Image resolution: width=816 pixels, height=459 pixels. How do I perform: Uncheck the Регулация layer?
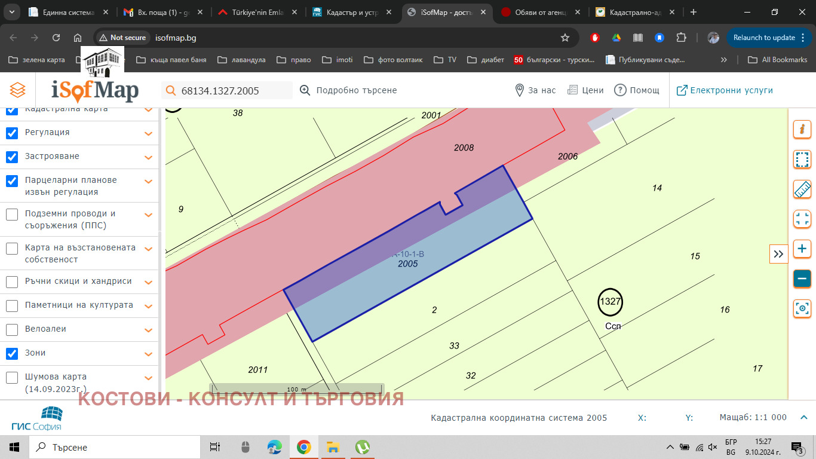pos(12,133)
